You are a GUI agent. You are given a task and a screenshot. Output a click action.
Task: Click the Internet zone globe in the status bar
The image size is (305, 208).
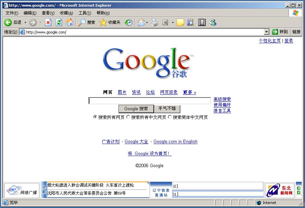[259, 203]
